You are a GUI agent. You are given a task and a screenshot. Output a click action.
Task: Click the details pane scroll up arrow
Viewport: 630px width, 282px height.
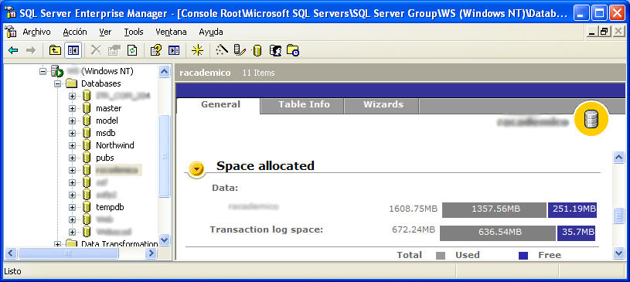pos(618,158)
